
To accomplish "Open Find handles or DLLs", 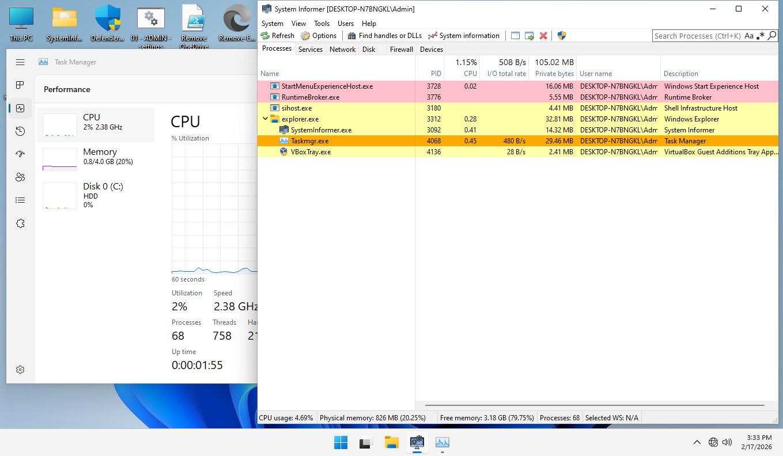I will [384, 36].
